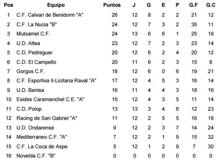
Task: Click the U.D. Benisa team name
Action: pos(29,90)
